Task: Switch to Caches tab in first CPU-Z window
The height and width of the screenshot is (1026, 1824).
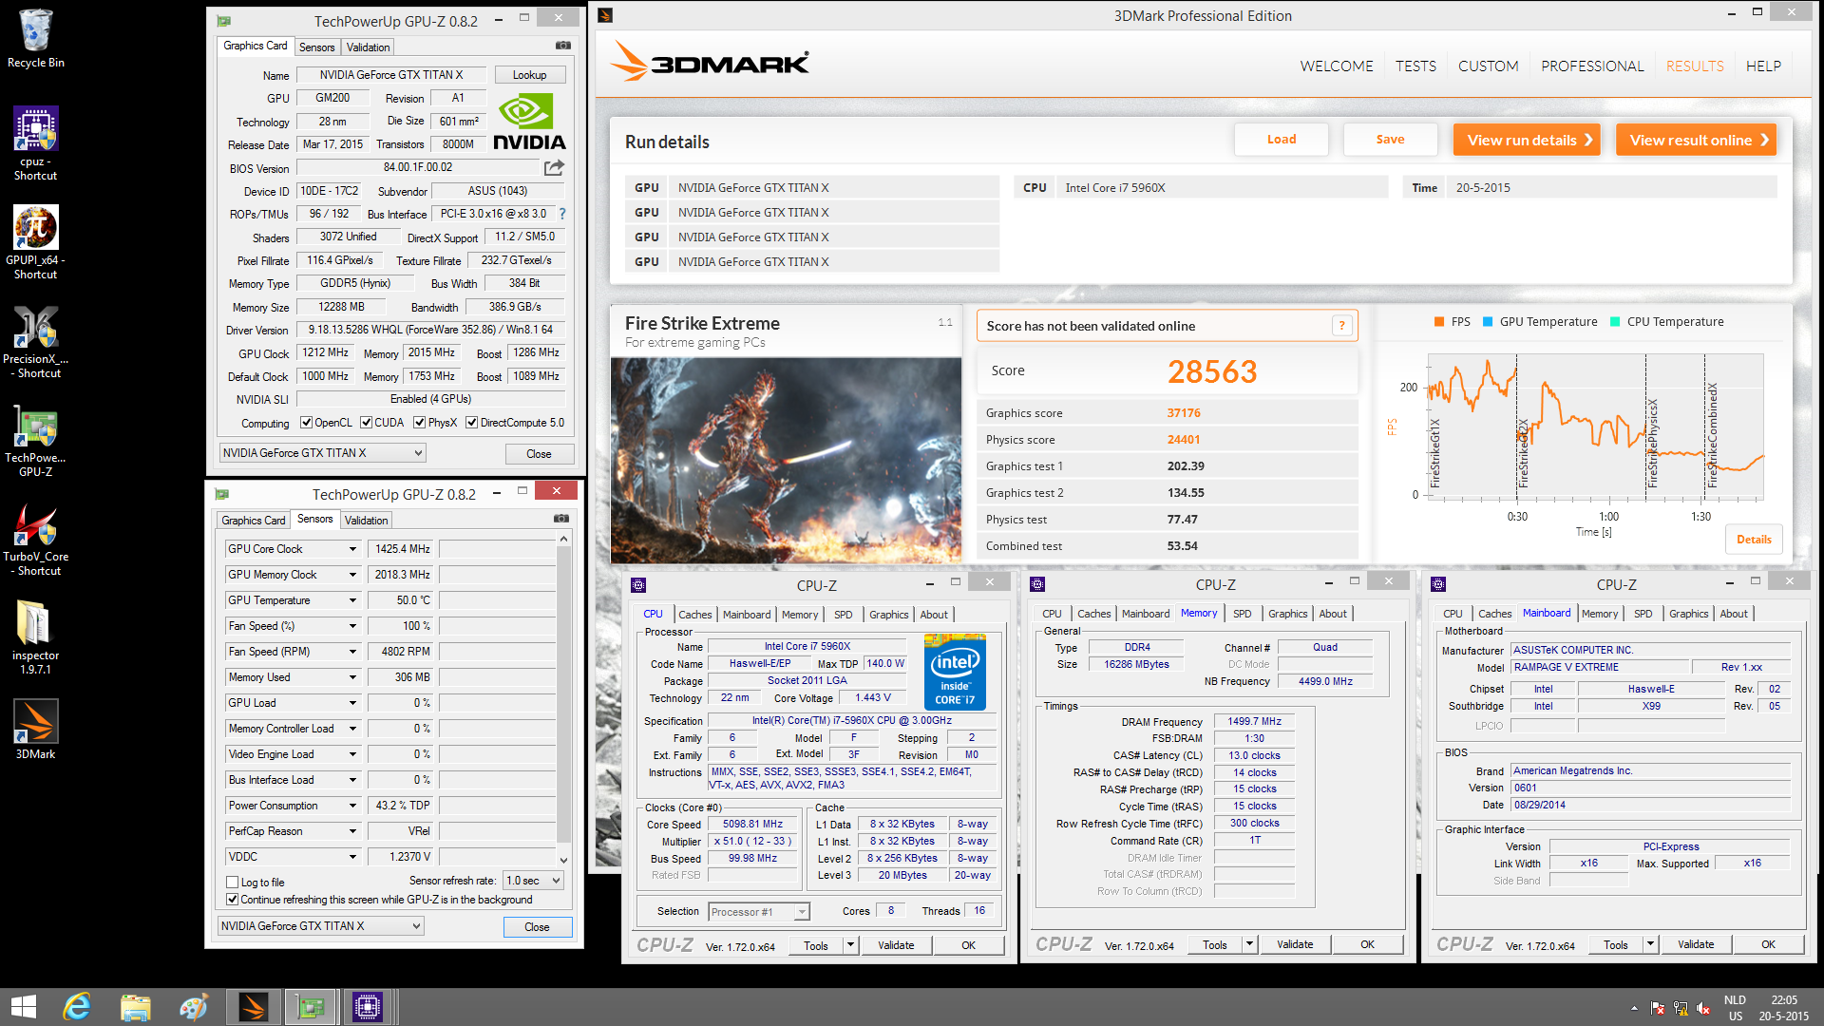Action: pyautogui.click(x=694, y=615)
